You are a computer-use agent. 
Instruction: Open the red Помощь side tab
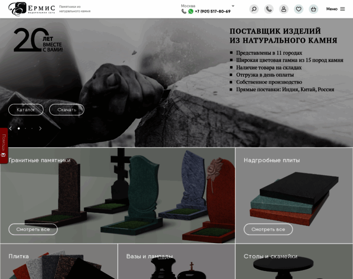[x=4, y=146]
